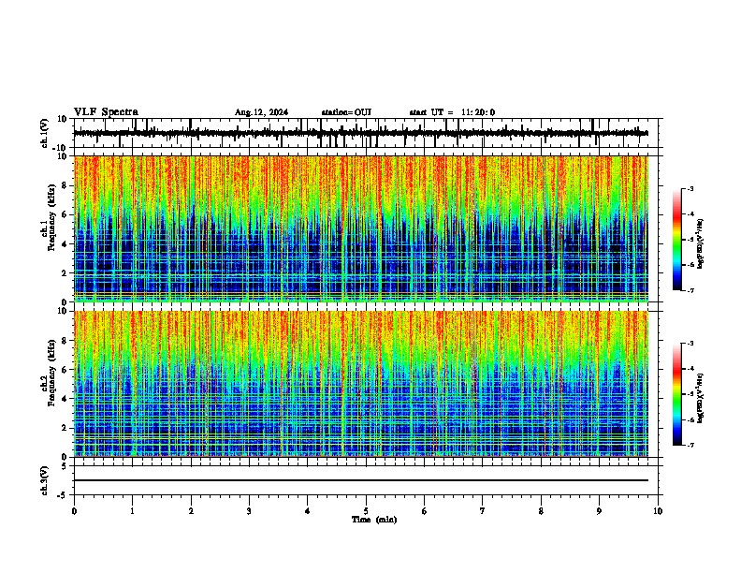Image resolution: width=741 pixels, height=573 pixels.
Task: Click inside the ch.2 spectrogram panel
Action: click(x=366, y=384)
